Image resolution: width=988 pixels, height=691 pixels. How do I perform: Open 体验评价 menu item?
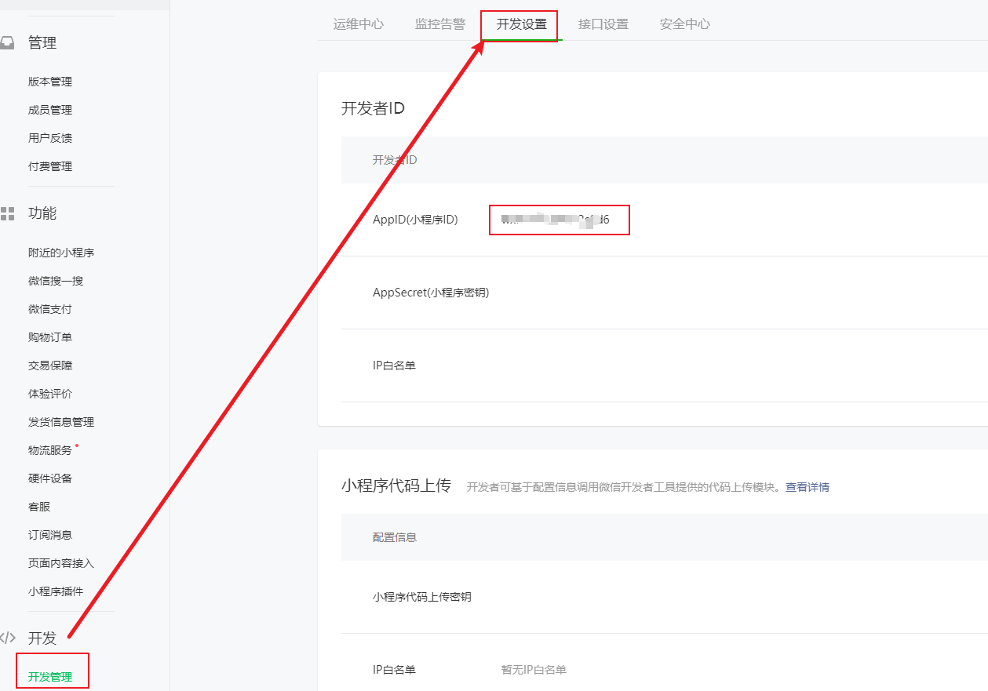pos(50,394)
